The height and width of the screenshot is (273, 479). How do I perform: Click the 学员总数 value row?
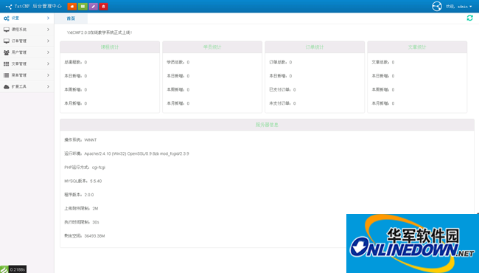coord(178,63)
